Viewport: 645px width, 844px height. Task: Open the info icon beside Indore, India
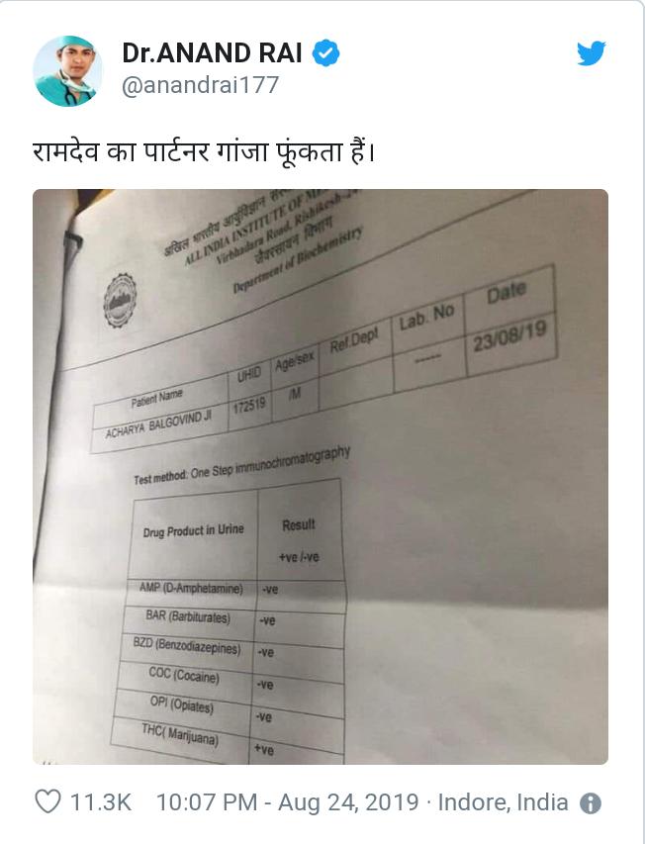click(x=591, y=803)
